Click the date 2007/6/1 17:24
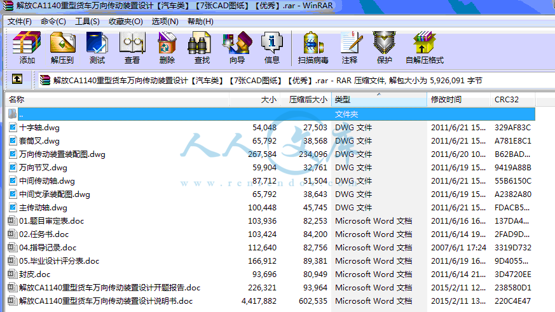The width and height of the screenshot is (555, 312). 458,247
